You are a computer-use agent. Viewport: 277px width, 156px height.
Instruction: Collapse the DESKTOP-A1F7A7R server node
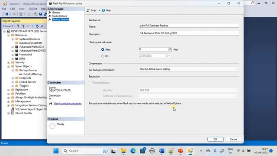click(x=4, y=31)
